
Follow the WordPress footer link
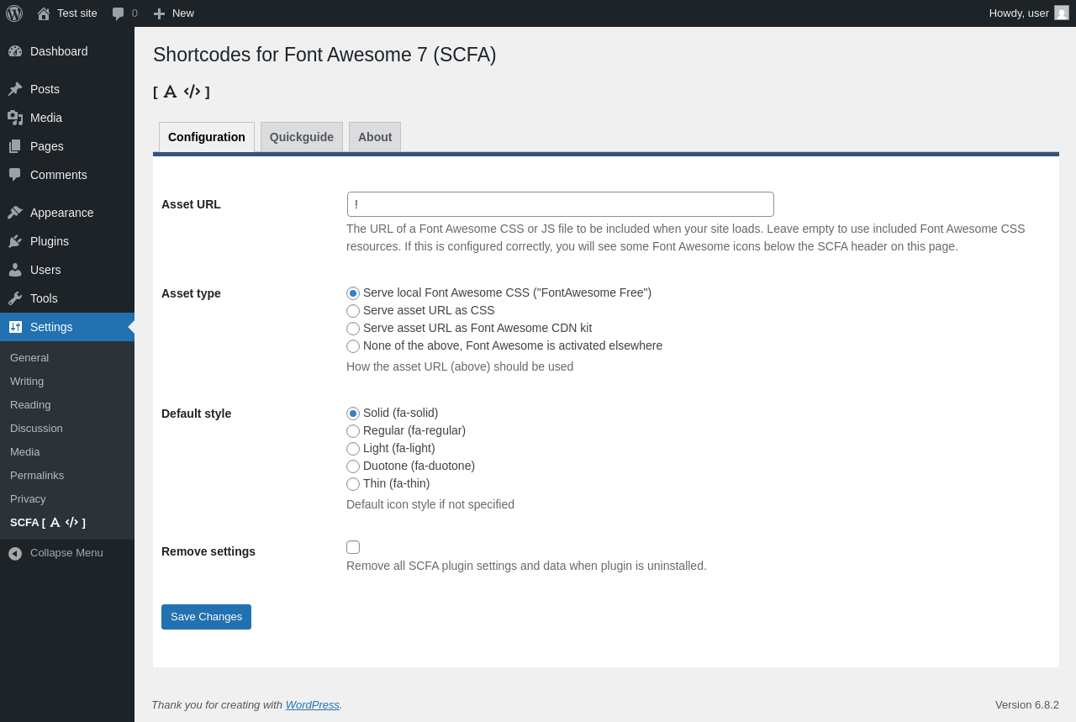pyautogui.click(x=313, y=705)
